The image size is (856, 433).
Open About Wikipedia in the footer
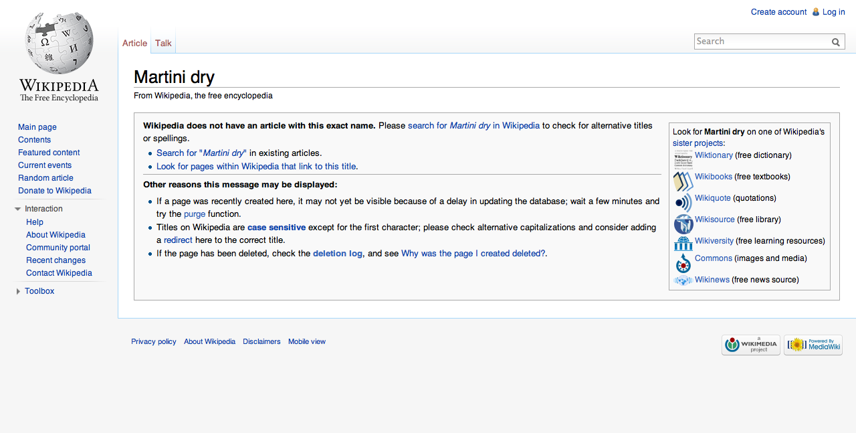point(209,342)
